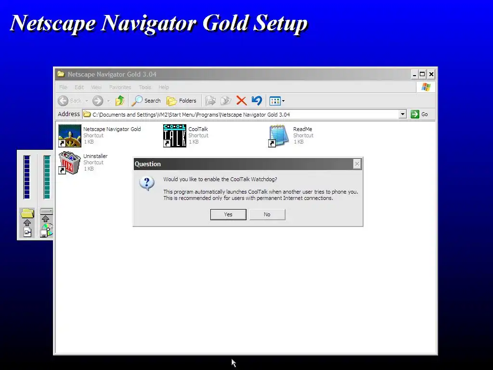493x370 pixels.
Task: Click the teal setup progress bar
Action: [47, 177]
